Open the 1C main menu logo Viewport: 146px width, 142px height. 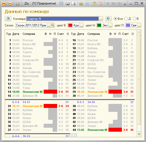(x=4, y=3)
